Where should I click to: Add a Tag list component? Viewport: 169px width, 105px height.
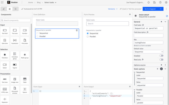pos(15,66)
